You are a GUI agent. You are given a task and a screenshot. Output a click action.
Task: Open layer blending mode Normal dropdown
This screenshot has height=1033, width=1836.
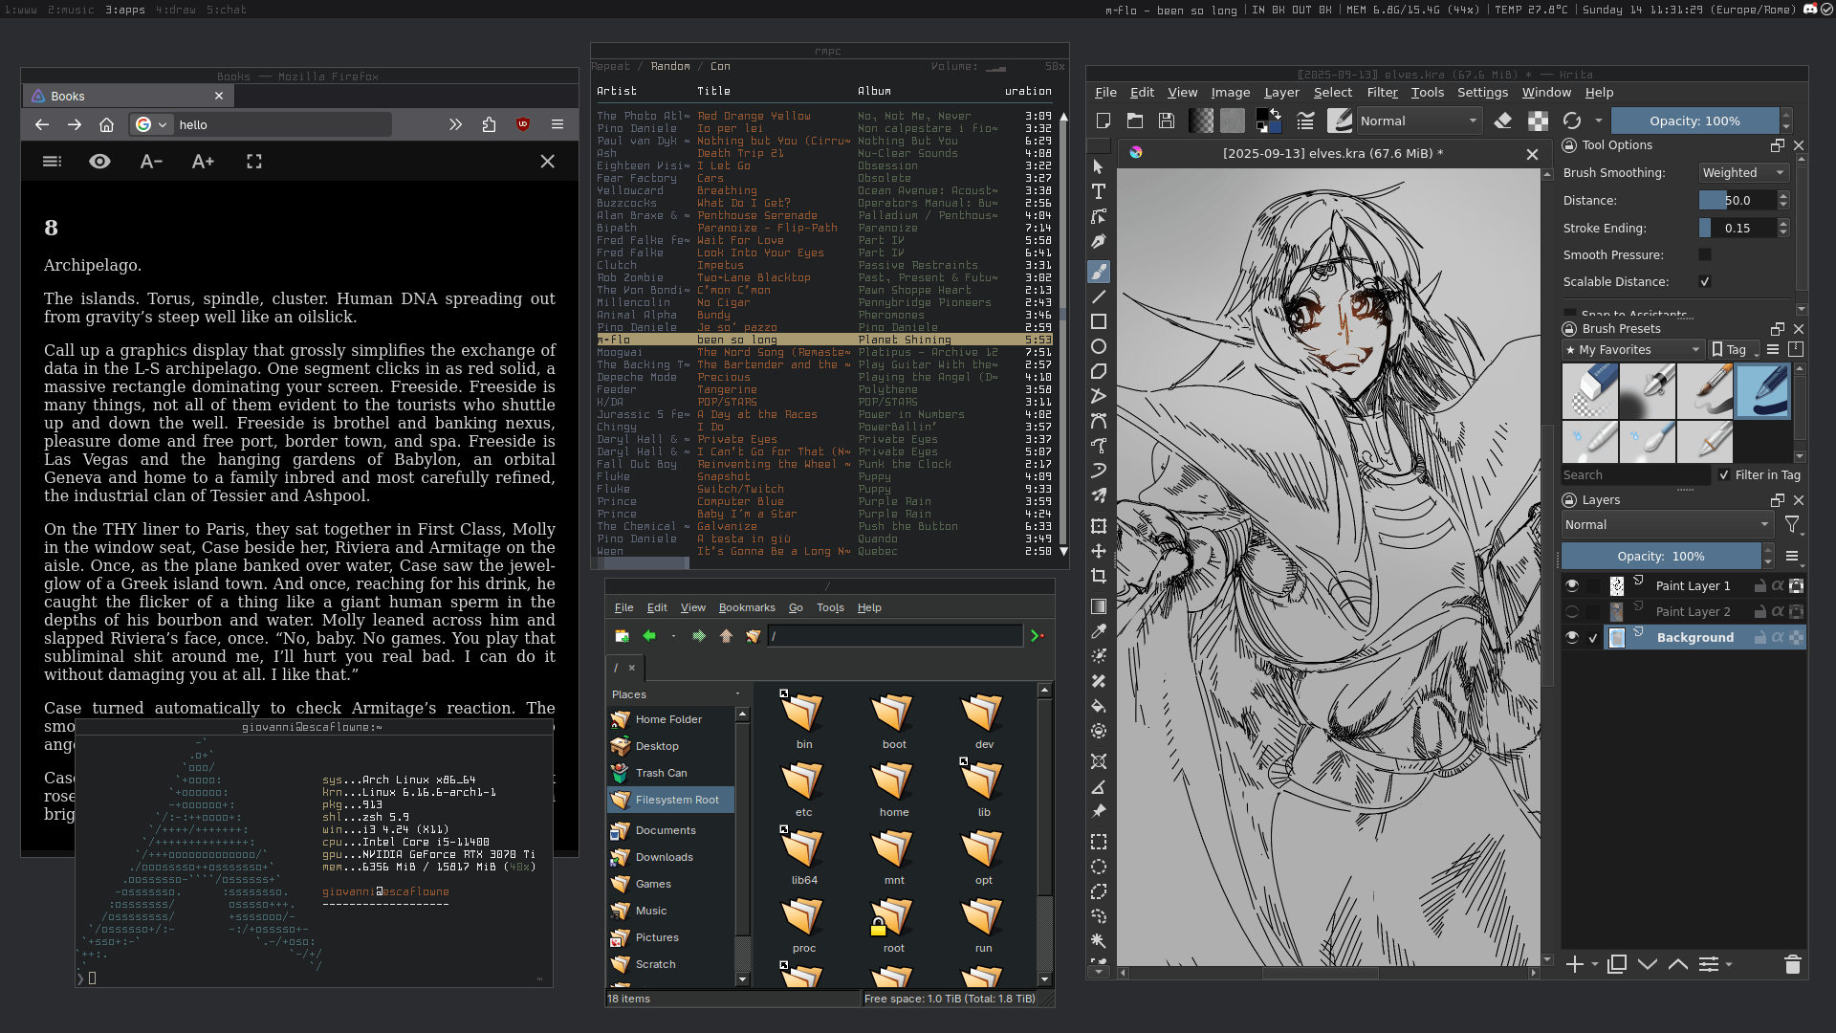pyautogui.click(x=1668, y=524)
